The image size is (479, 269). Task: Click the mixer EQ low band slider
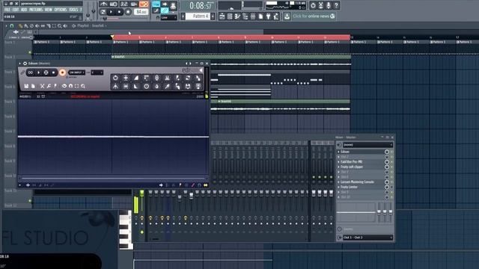(x=379, y=211)
